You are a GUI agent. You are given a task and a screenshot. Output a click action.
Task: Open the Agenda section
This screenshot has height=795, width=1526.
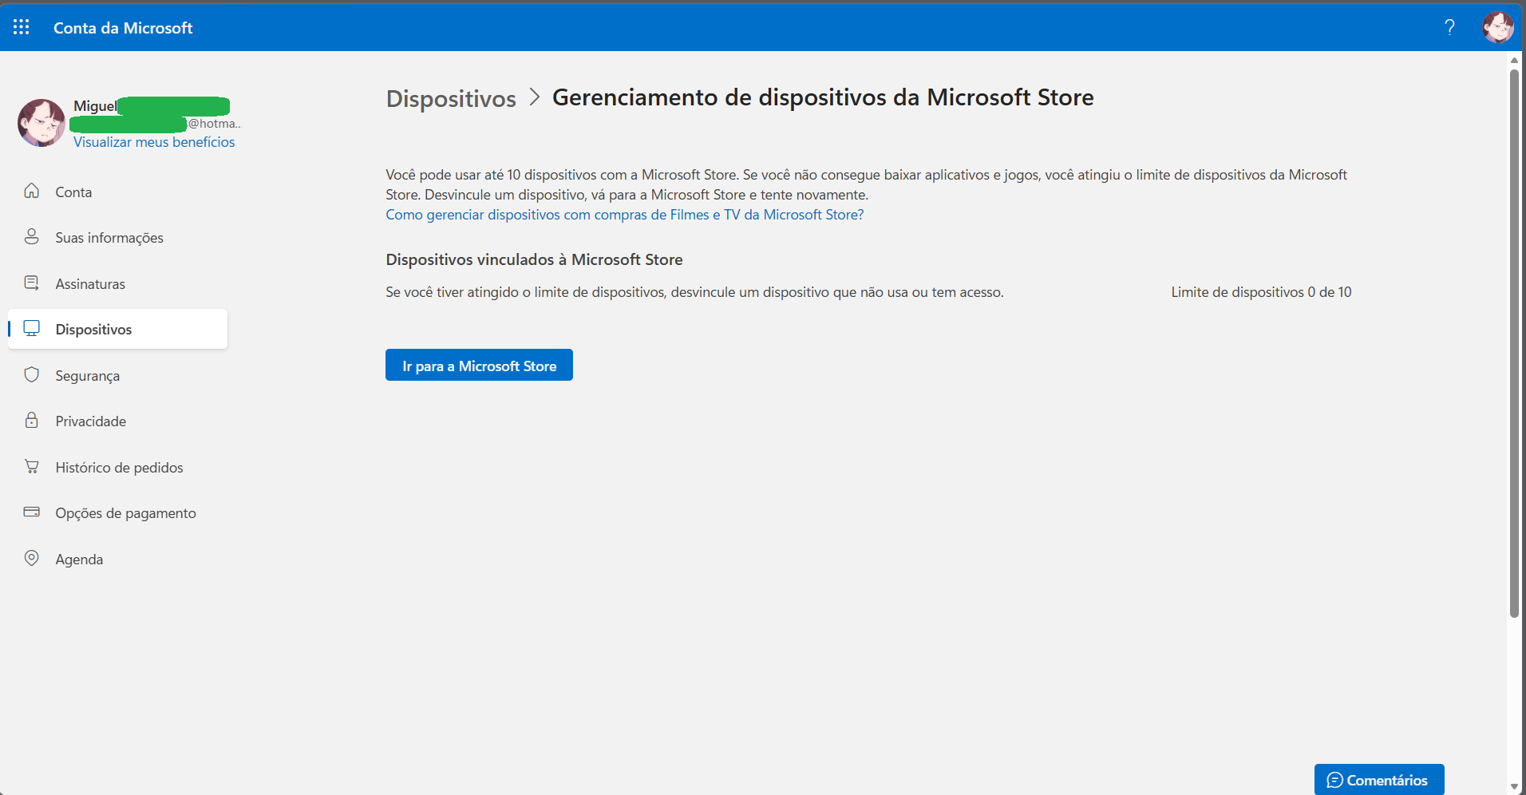tap(117, 559)
